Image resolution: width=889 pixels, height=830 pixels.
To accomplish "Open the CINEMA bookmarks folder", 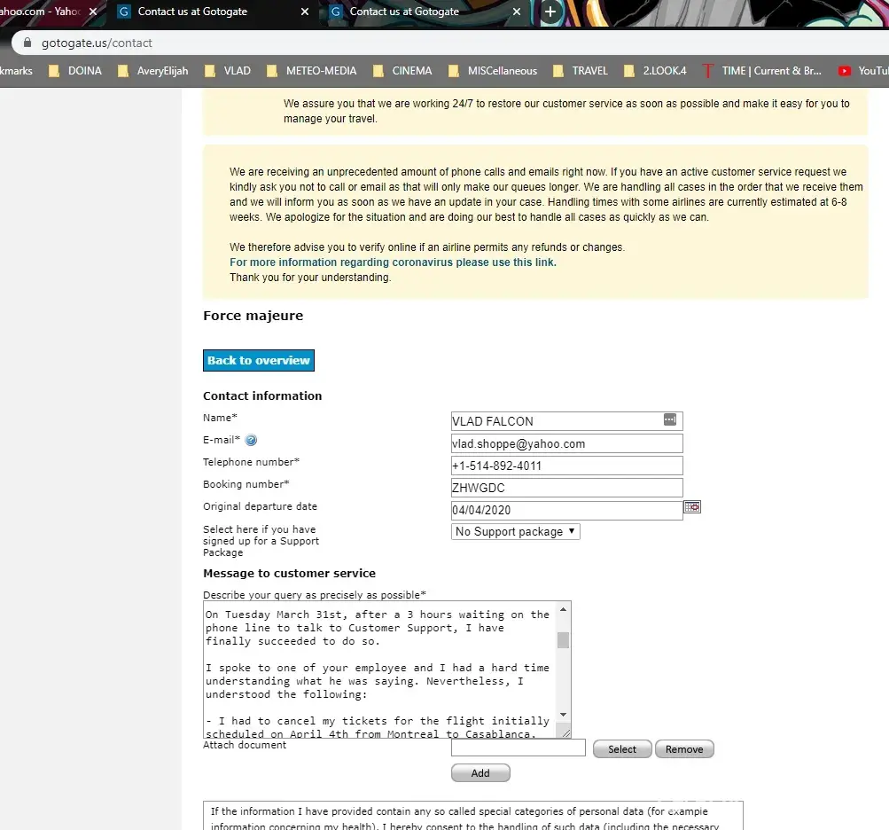I will coord(402,71).
